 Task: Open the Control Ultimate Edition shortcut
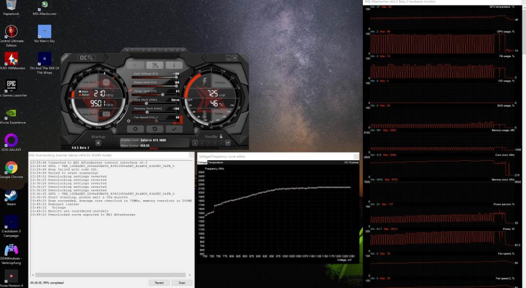tap(12, 36)
